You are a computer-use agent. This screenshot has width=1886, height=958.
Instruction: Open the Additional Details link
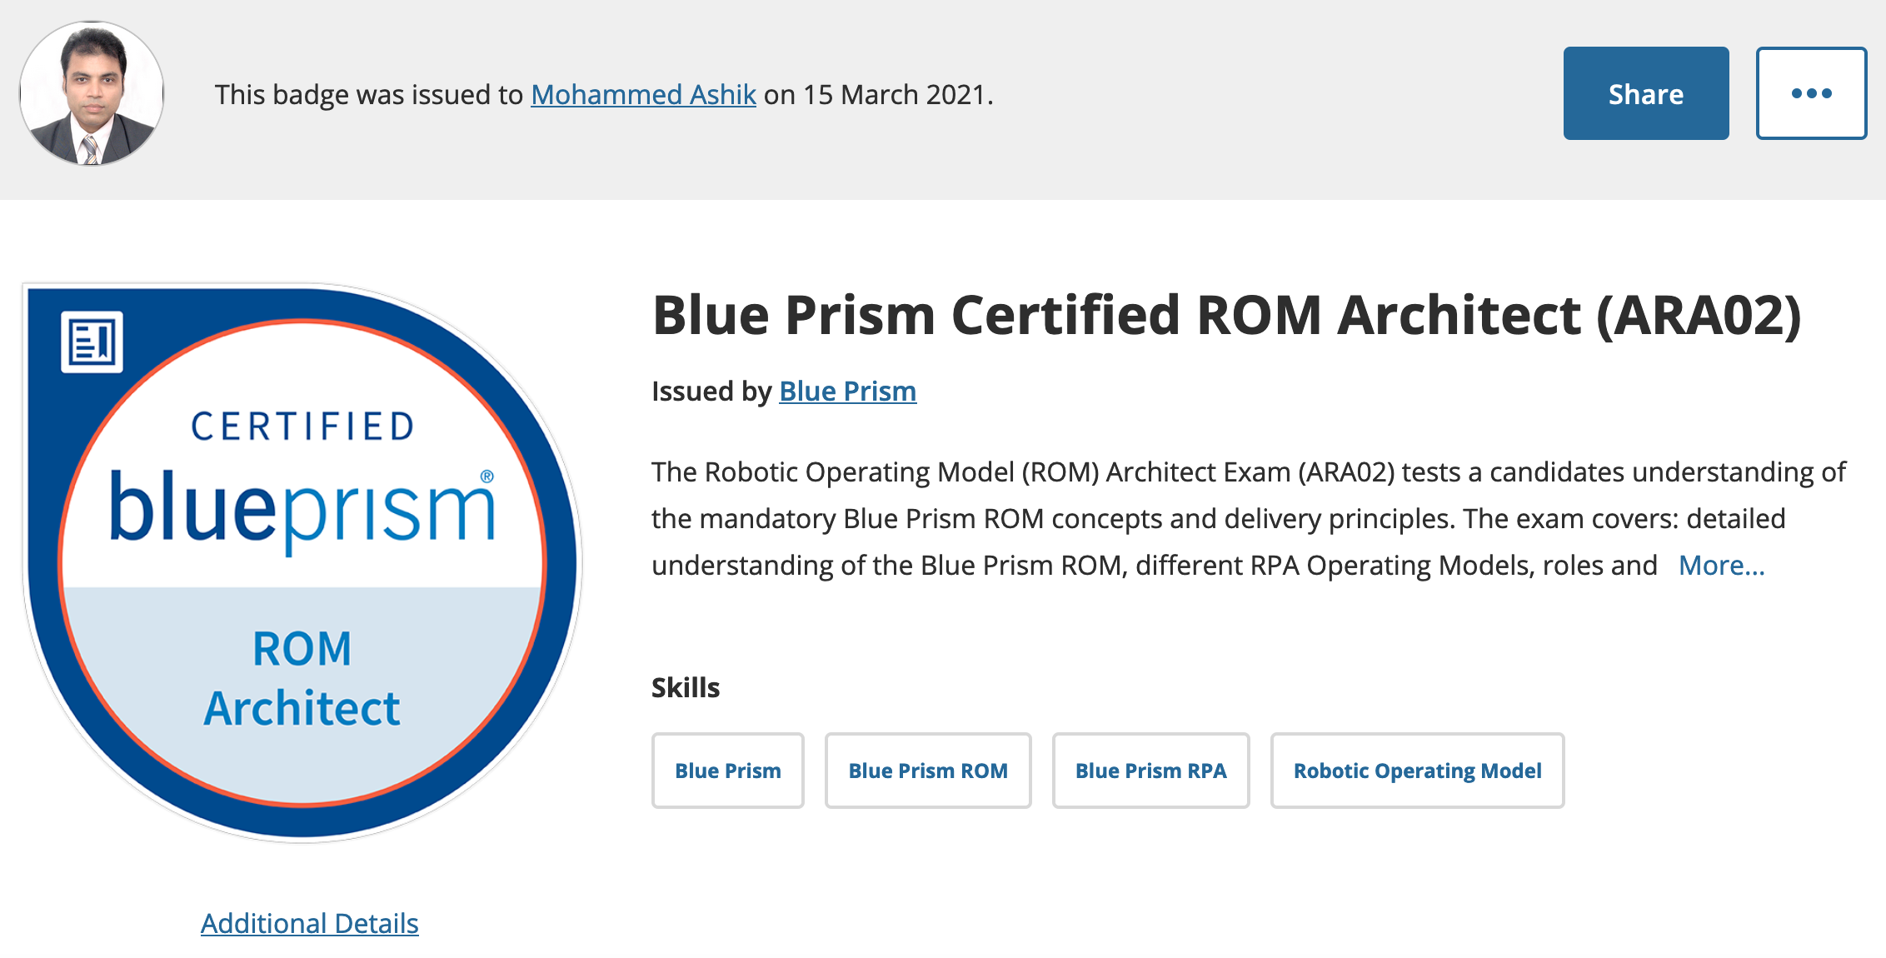309,923
